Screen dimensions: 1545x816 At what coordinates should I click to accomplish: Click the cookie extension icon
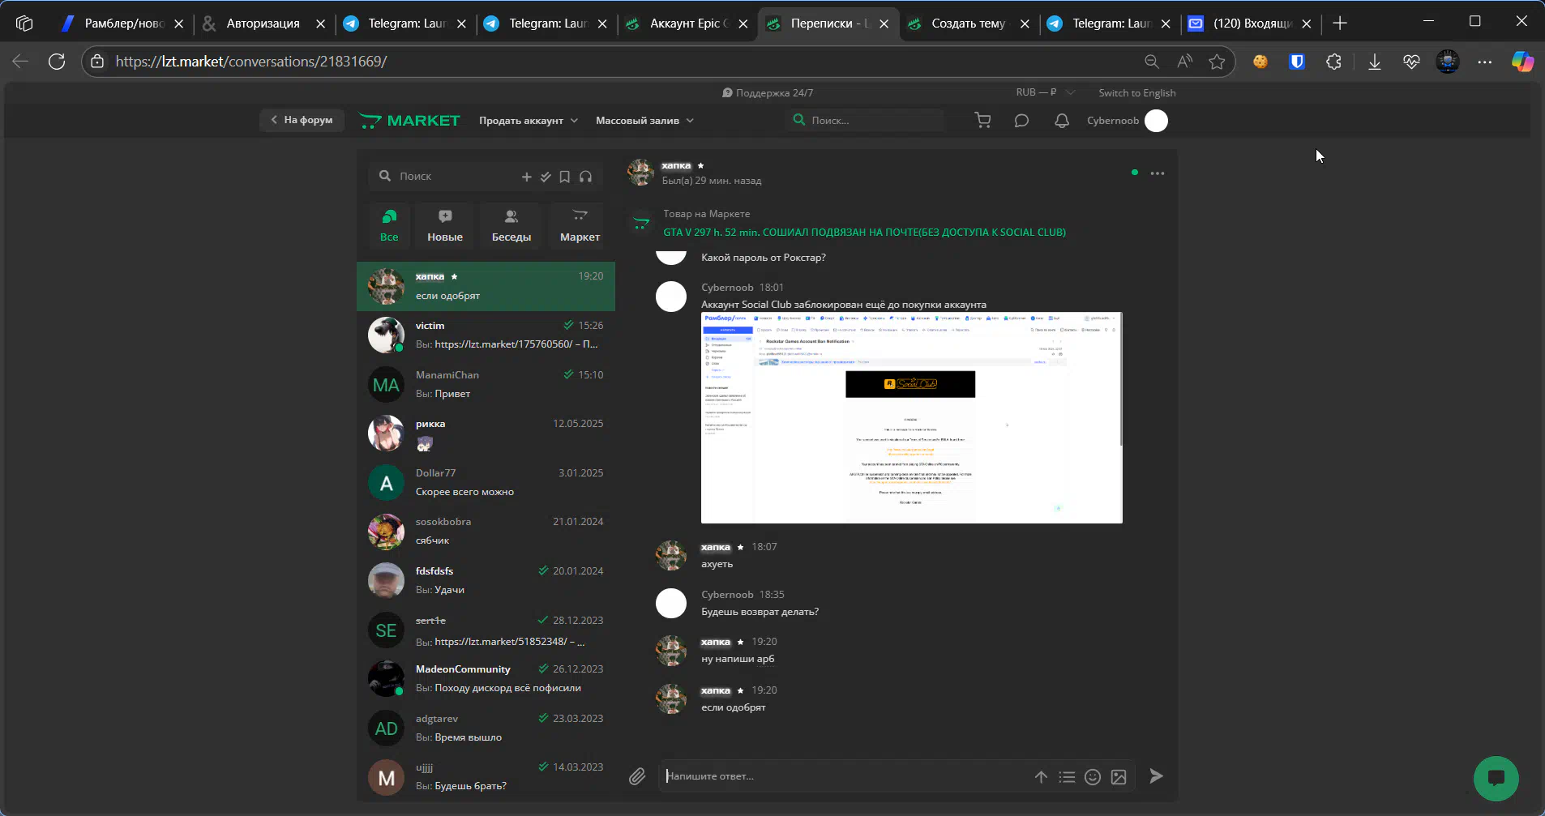click(1260, 62)
